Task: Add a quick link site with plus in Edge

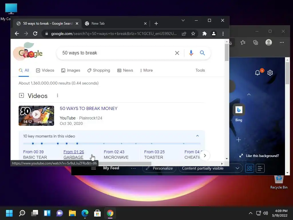Action: tap(238, 140)
